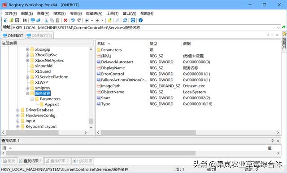Click the Undo arrow icon

pyautogui.click(x=73, y=20)
